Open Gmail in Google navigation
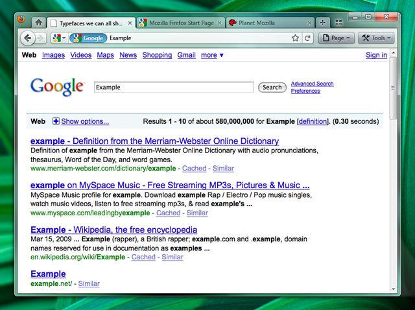The width and height of the screenshot is (415, 310). pos(186,55)
